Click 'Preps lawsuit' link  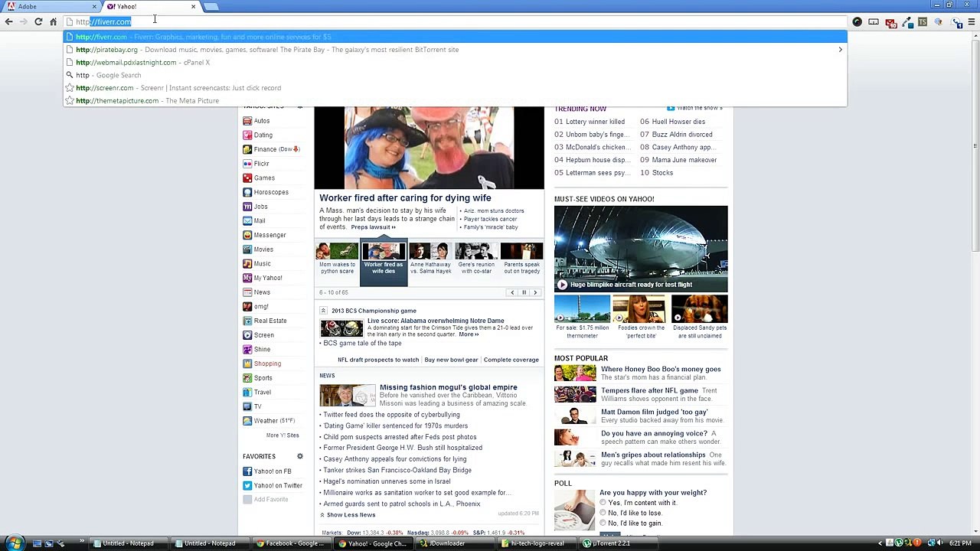click(x=373, y=227)
